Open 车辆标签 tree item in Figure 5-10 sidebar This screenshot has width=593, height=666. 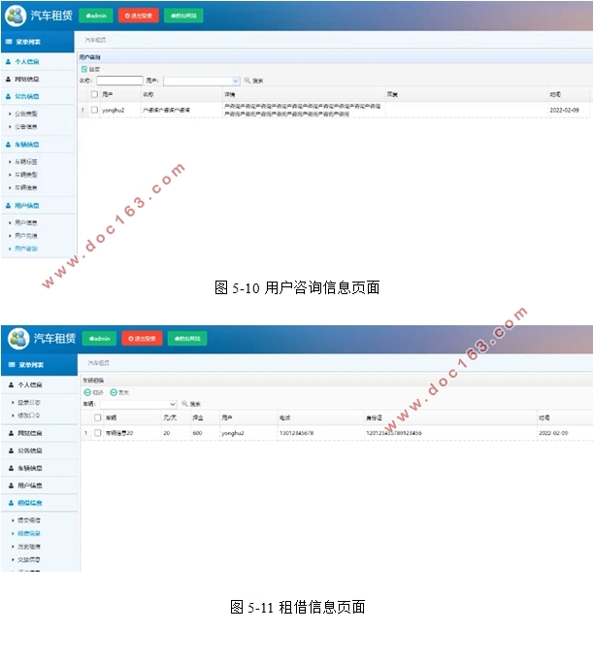point(26,162)
